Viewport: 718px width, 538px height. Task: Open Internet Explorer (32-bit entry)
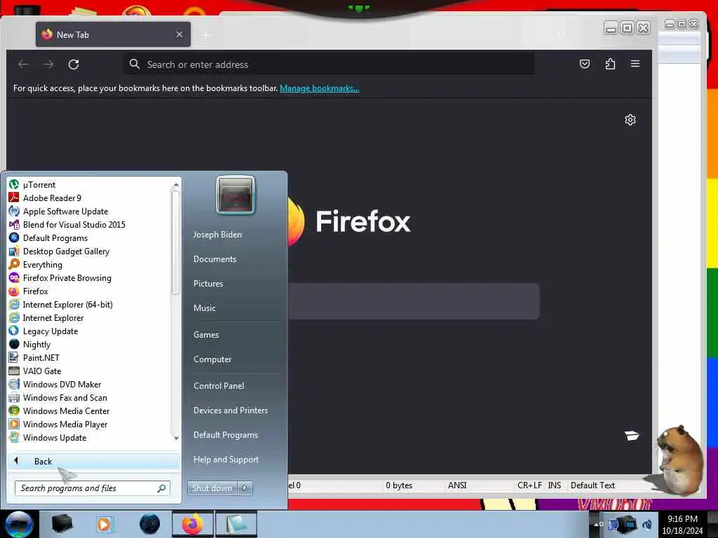(x=53, y=317)
